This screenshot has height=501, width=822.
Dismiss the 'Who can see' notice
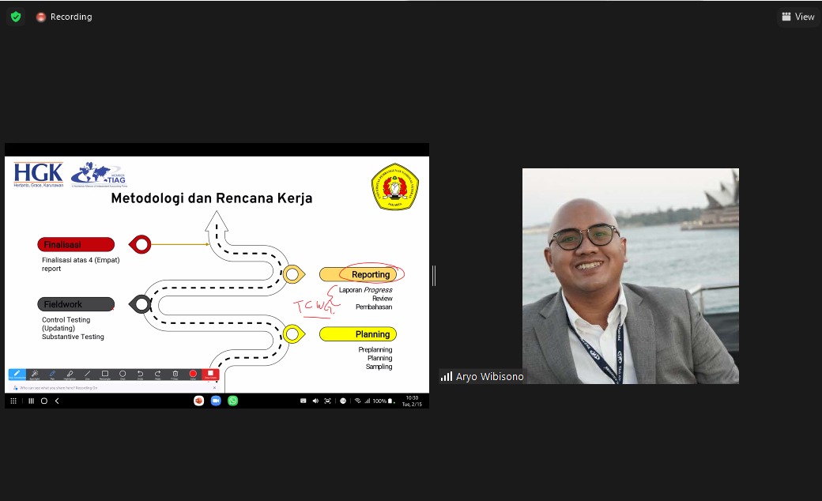click(x=214, y=388)
